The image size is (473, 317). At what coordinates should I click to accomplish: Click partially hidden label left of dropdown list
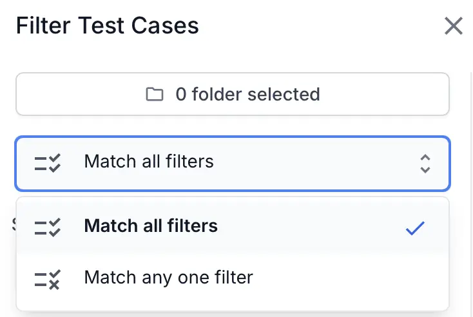click(13, 224)
